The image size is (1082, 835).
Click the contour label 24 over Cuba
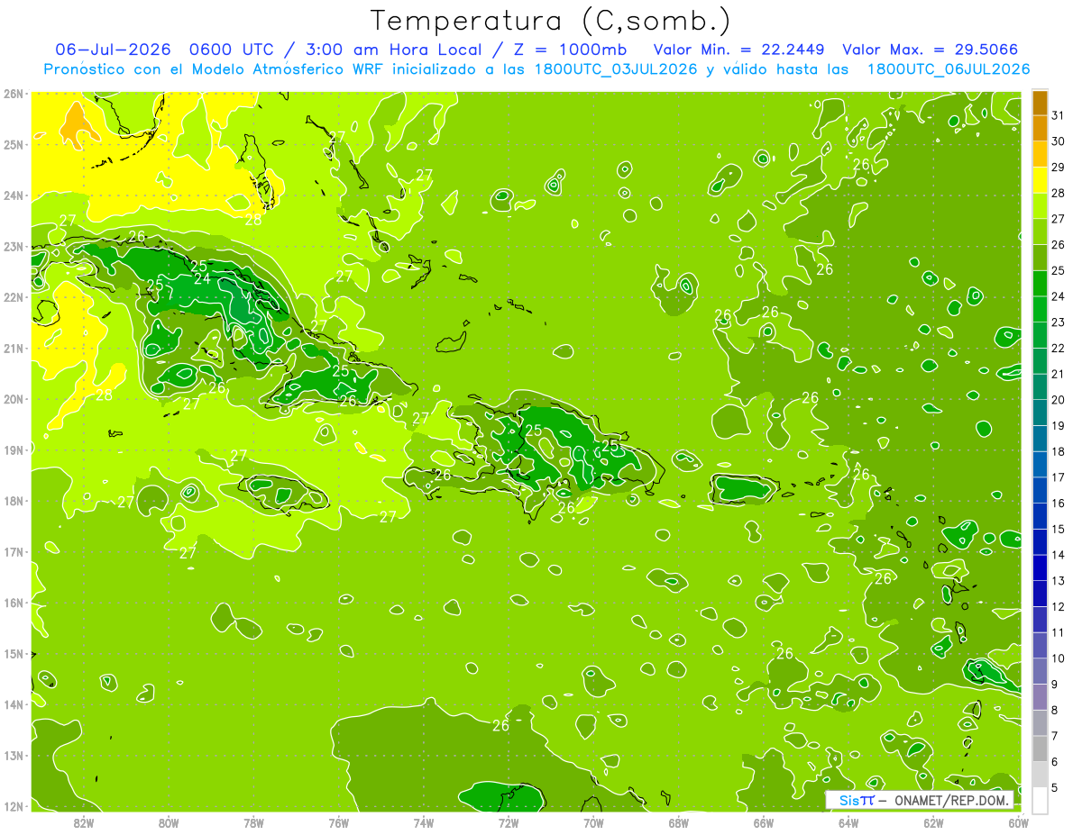(202, 279)
